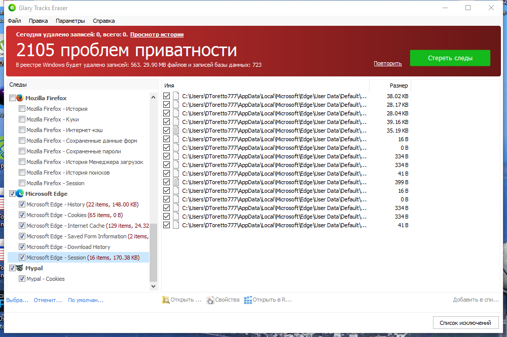
Task: Click the Свойства toolbar button
Action: click(223, 300)
